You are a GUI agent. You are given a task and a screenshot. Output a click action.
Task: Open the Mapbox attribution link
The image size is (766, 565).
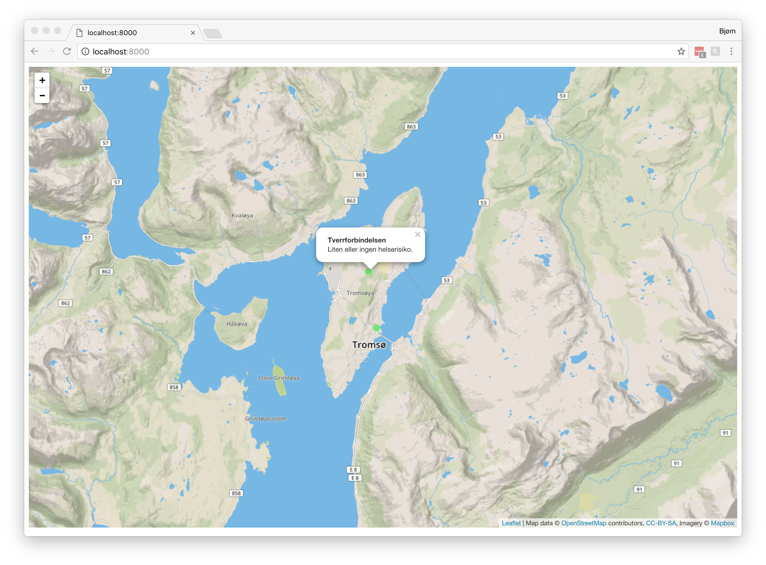pos(722,523)
